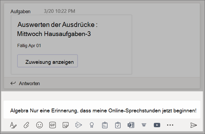Click the Aufgaben sender name
Screen dimensions: 205x134
tap(20, 11)
